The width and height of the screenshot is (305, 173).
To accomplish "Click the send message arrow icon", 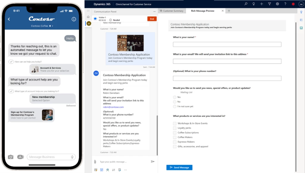I will pos(153,161).
